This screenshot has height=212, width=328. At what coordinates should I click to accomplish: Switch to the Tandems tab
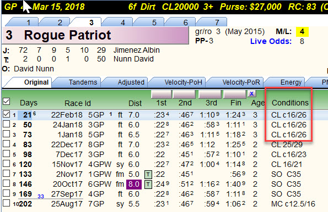pos(77,82)
